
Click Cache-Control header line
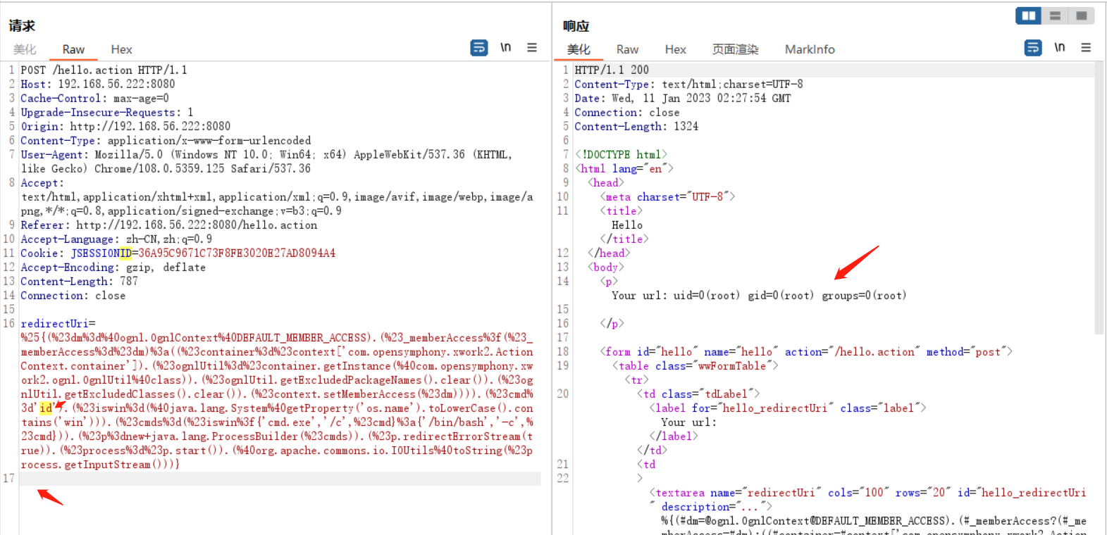point(94,99)
